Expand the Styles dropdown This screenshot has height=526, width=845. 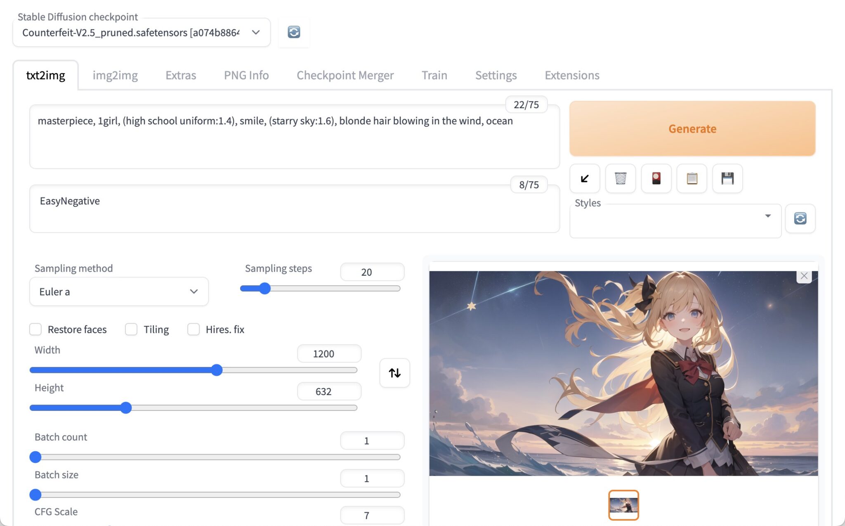(x=767, y=216)
